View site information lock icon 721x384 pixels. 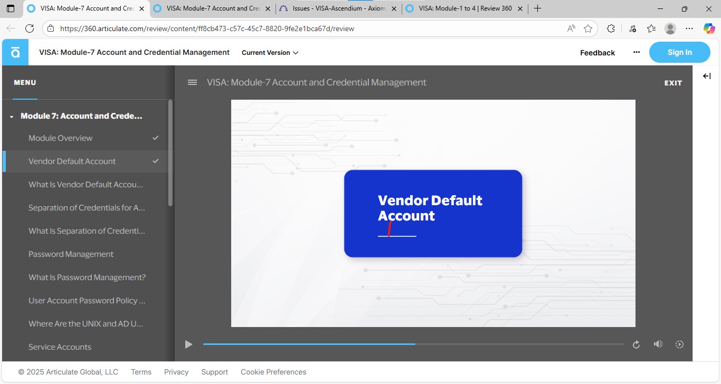coord(50,28)
